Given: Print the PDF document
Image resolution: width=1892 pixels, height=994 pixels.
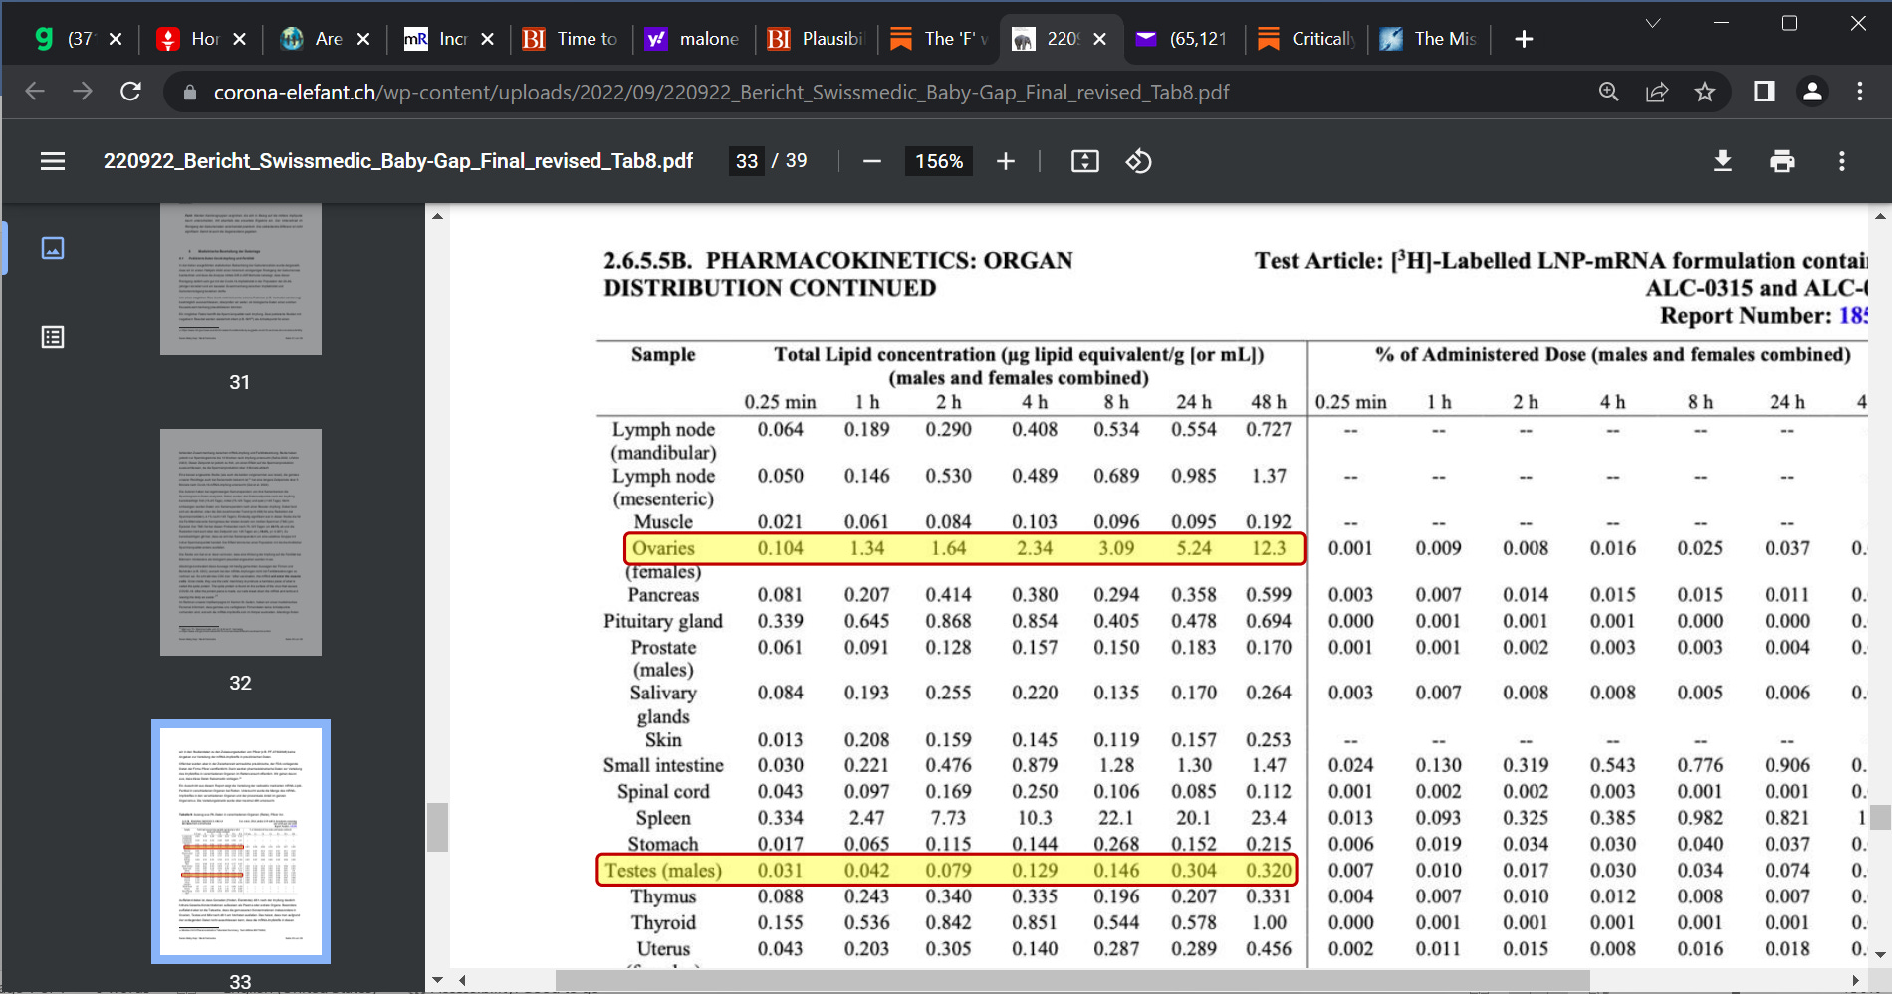Looking at the screenshot, I should pos(1781,161).
